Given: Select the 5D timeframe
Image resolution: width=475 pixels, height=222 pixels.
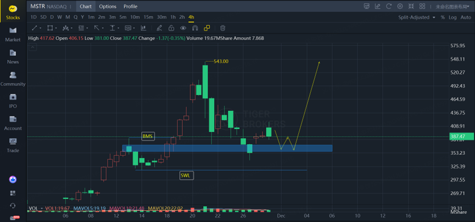Looking at the screenshot, I should pos(43,17).
